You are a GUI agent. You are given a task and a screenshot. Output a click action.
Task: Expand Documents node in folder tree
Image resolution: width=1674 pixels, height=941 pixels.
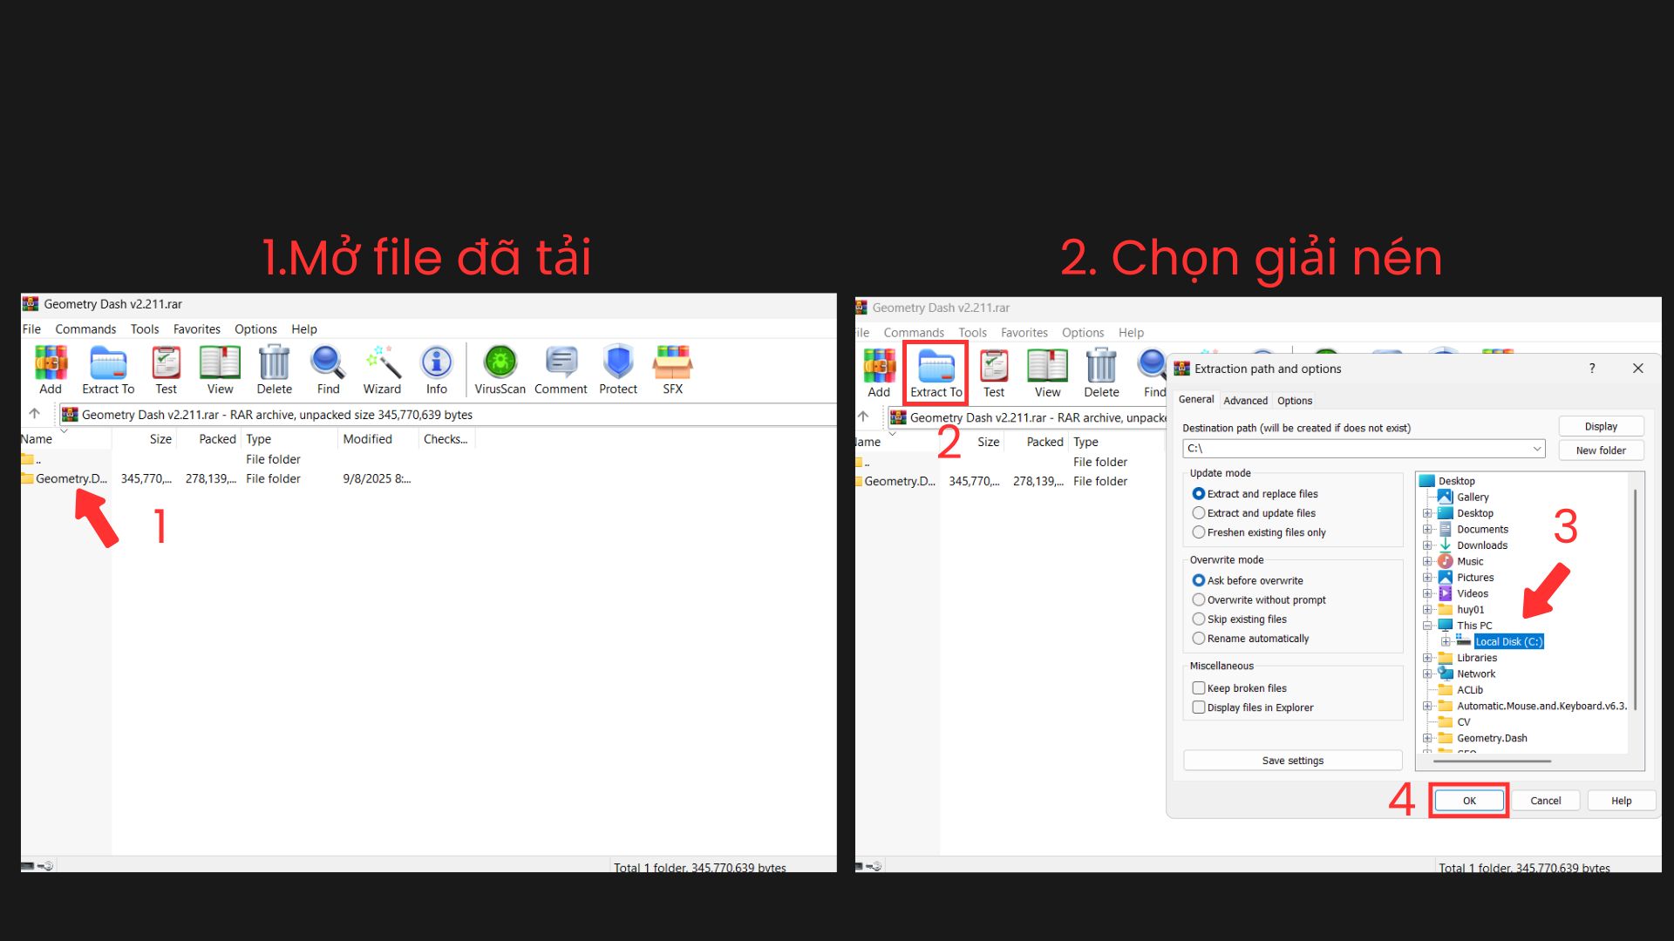pyautogui.click(x=1427, y=529)
